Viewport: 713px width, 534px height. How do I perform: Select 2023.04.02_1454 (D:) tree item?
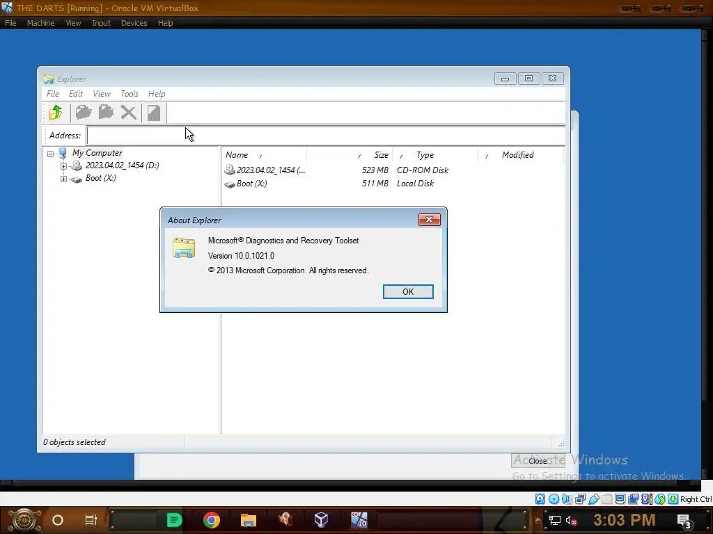123,165
